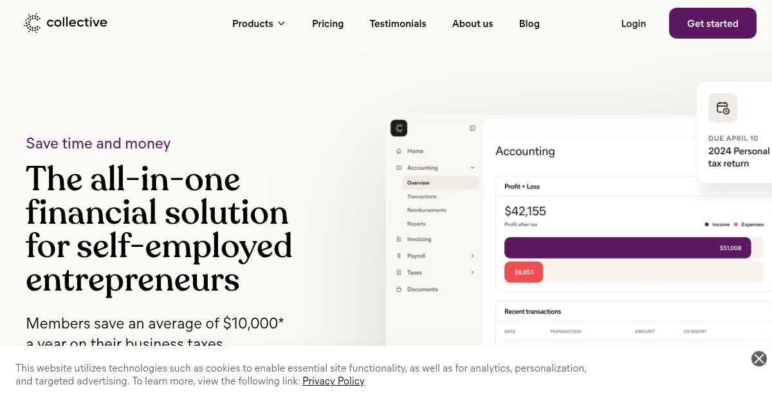Screen dimensions: 772x405
Task: Click the Taxes receipt icon
Action: click(399, 273)
